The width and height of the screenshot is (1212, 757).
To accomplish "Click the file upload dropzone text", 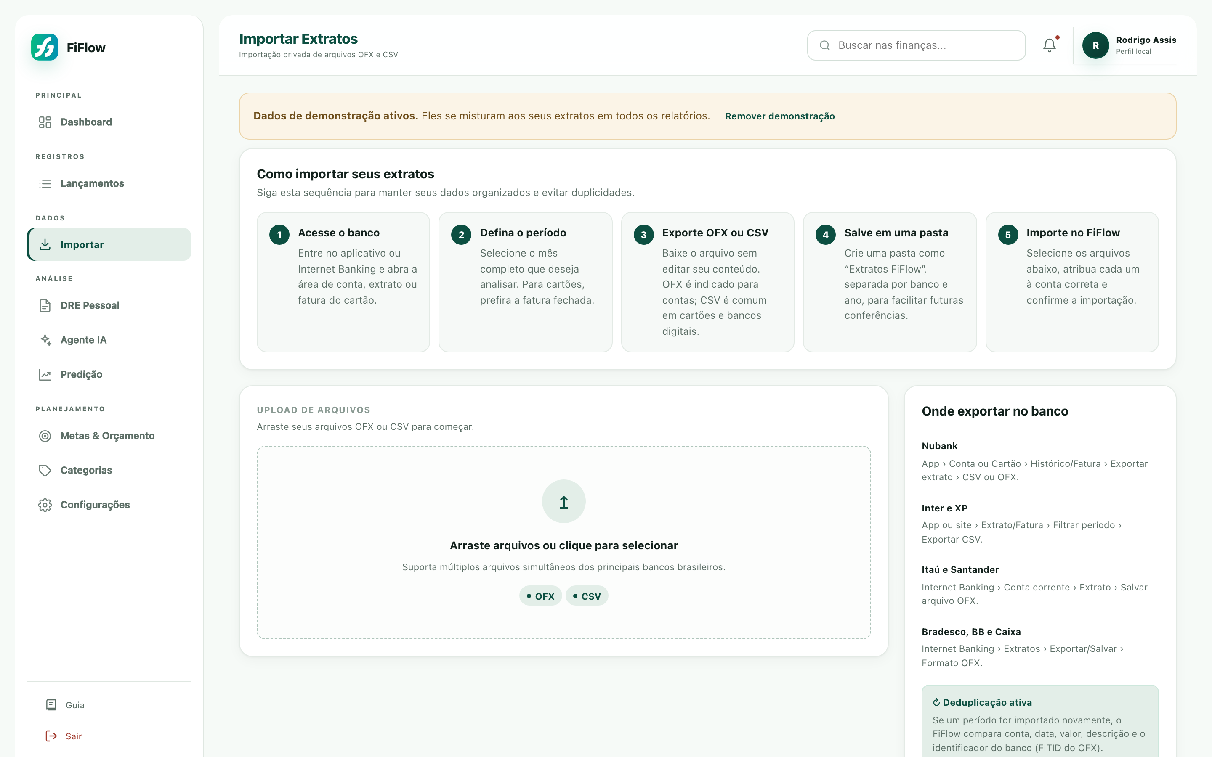I will point(564,546).
